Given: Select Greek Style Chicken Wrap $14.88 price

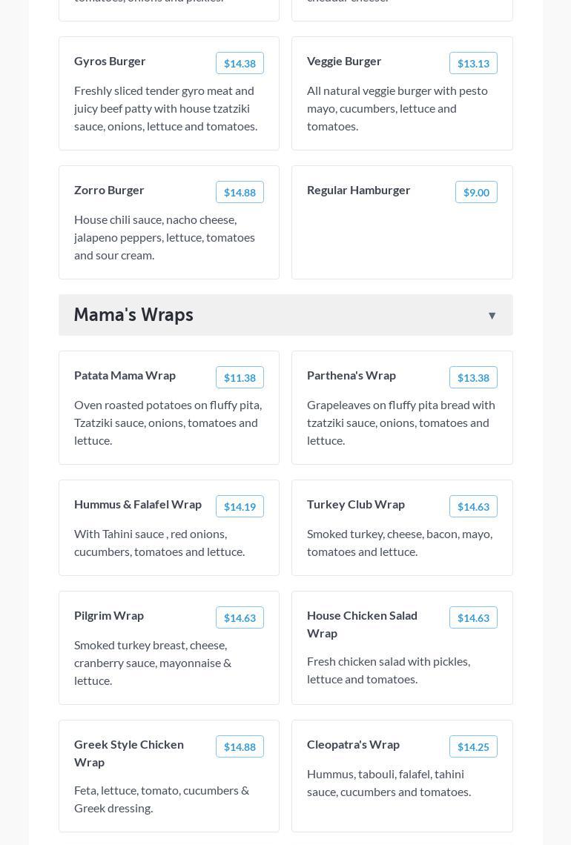Looking at the screenshot, I should pos(240,747).
